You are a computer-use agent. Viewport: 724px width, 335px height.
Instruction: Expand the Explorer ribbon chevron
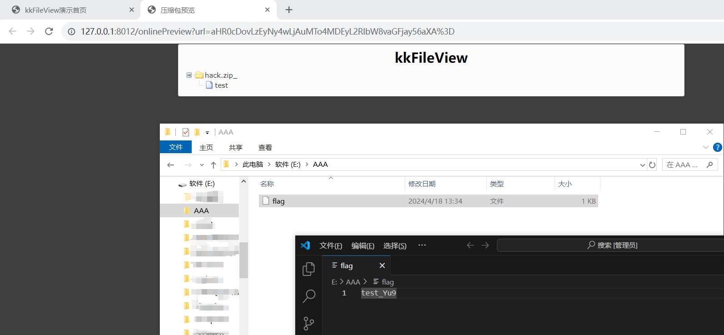pos(705,147)
